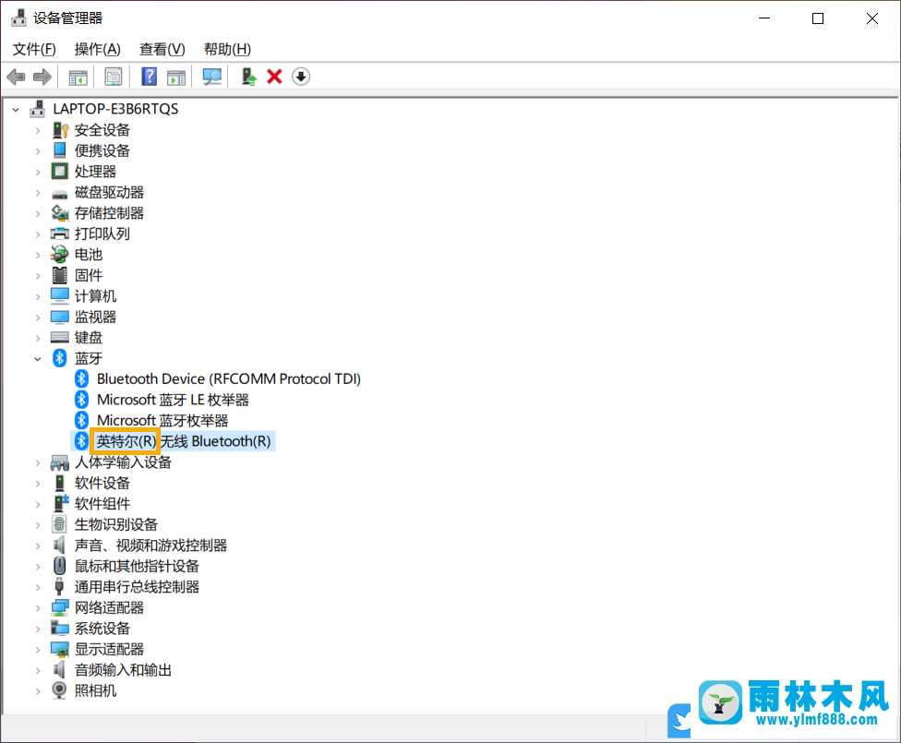Screen dimensions: 901x743
Task: Select 英特尔(R) 无线 Bluetooth(R) device
Action: pyautogui.click(x=184, y=441)
